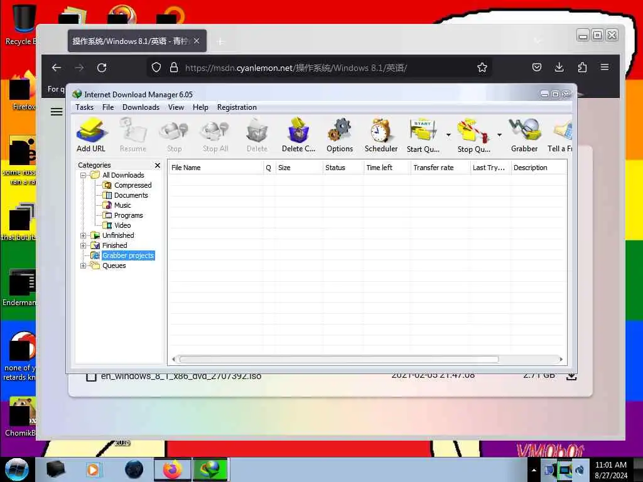Click the Start Queue icon
The width and height of the screenshot is (643, 482).
[423, 136]
